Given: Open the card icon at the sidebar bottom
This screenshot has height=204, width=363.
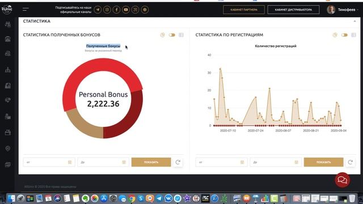Looking at the screenshot, I should click(x=8, y=165).
